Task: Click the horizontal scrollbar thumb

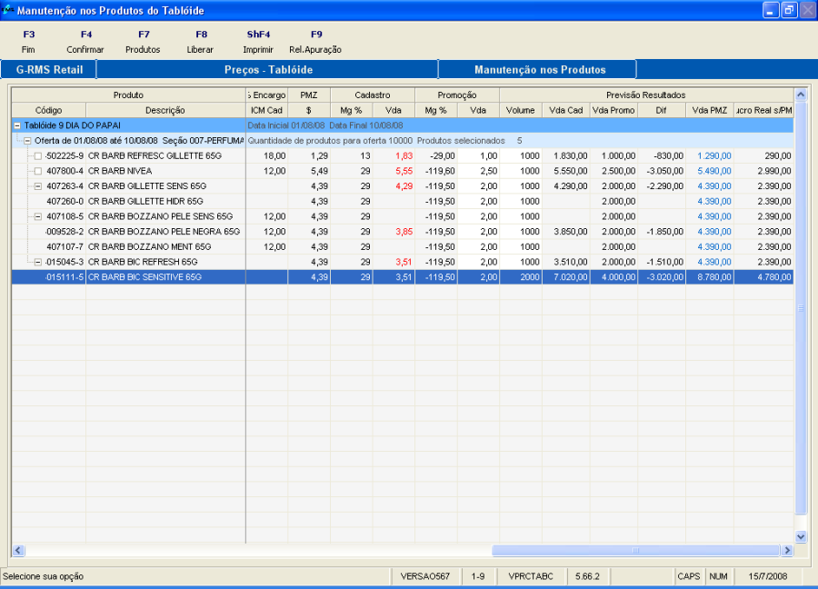Action: [636, 551]
